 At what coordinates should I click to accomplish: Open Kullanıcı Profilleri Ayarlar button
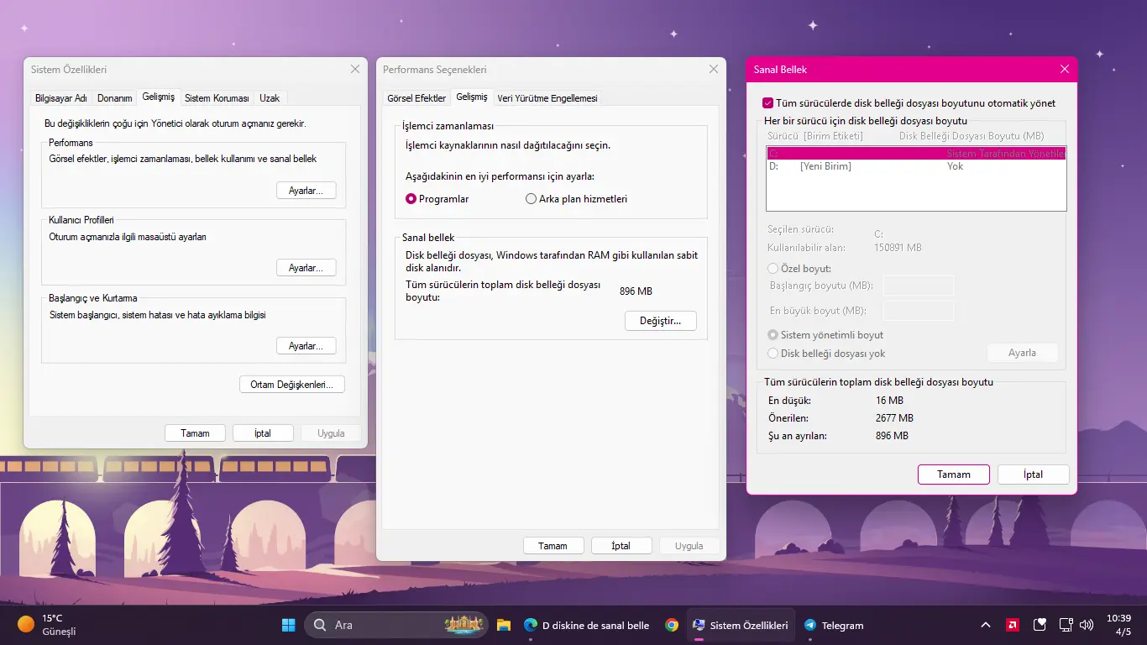(x=306, y=268)
